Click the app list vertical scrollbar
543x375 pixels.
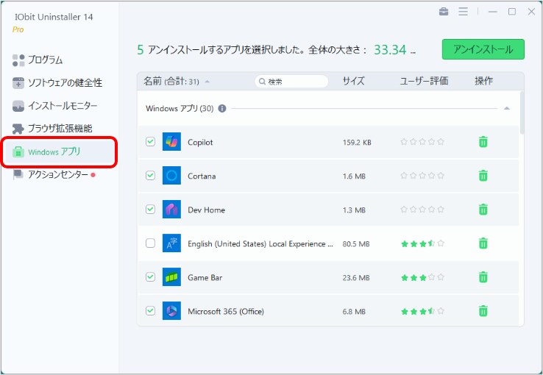pos(522,113)
